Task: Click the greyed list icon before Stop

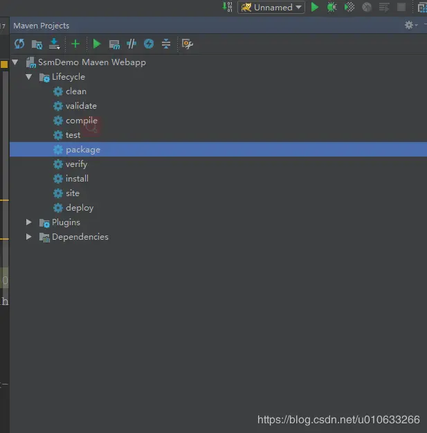Action: click(x=384, y=7)
